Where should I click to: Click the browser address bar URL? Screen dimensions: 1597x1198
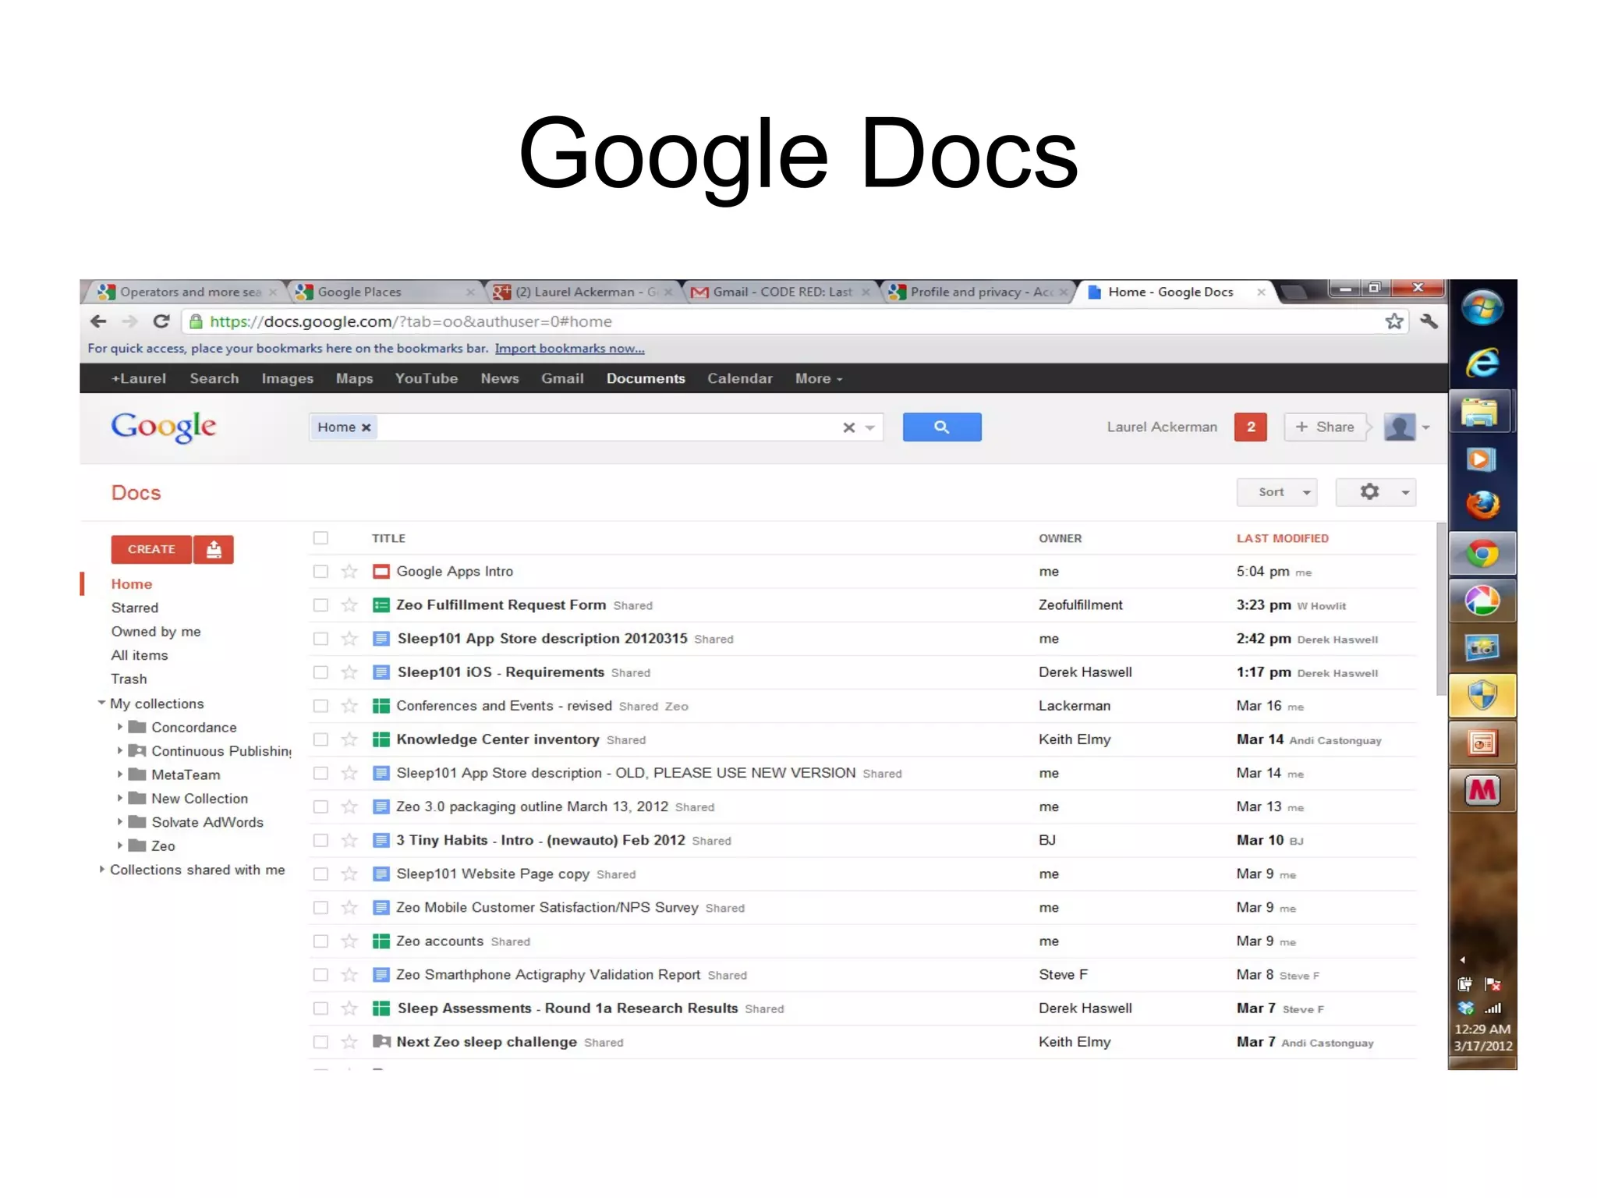click(x=411, y=321)
